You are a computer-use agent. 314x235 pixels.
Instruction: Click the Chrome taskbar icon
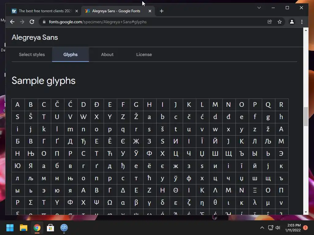point(37,228)
